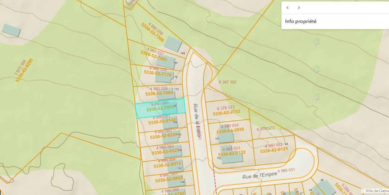The width and height of the screenshot is (389, 195).
Task: Click the Rue de l'Empire street label
Action: 260,175
